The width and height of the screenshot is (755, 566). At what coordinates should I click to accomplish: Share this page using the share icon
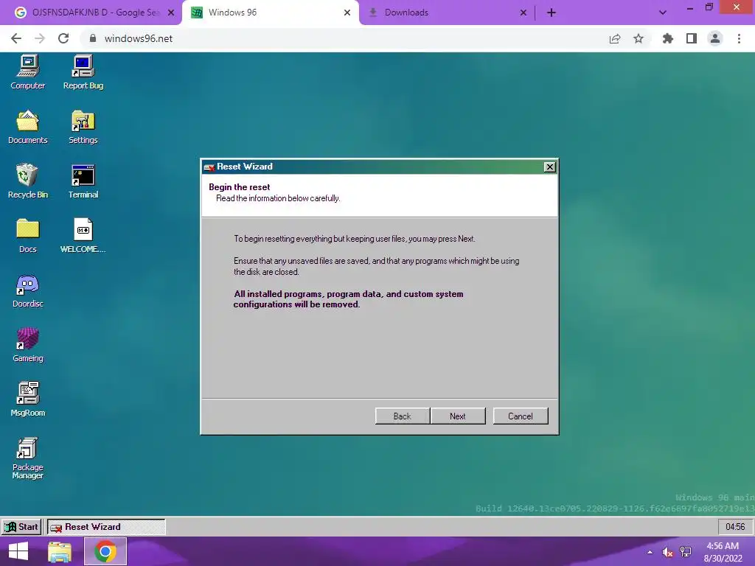pos(615,38)
